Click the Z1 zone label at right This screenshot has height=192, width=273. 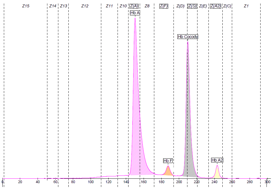246,6
